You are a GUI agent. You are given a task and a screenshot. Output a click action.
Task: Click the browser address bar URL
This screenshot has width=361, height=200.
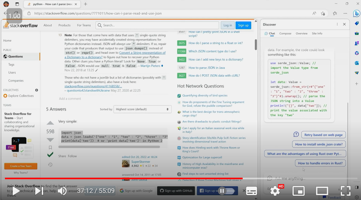point(98,13)
